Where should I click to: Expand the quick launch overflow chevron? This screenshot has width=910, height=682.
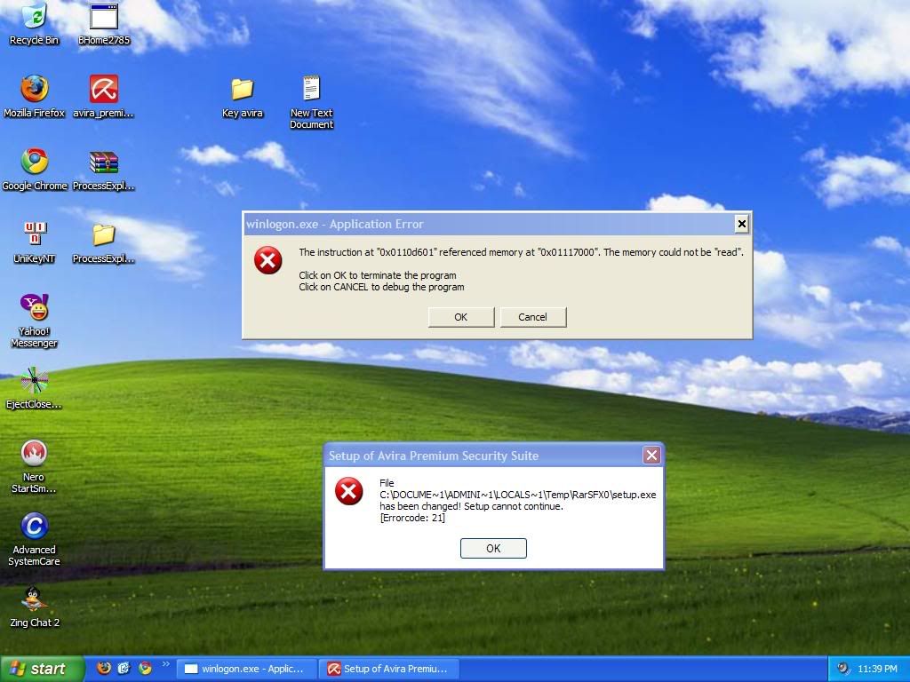166,664
